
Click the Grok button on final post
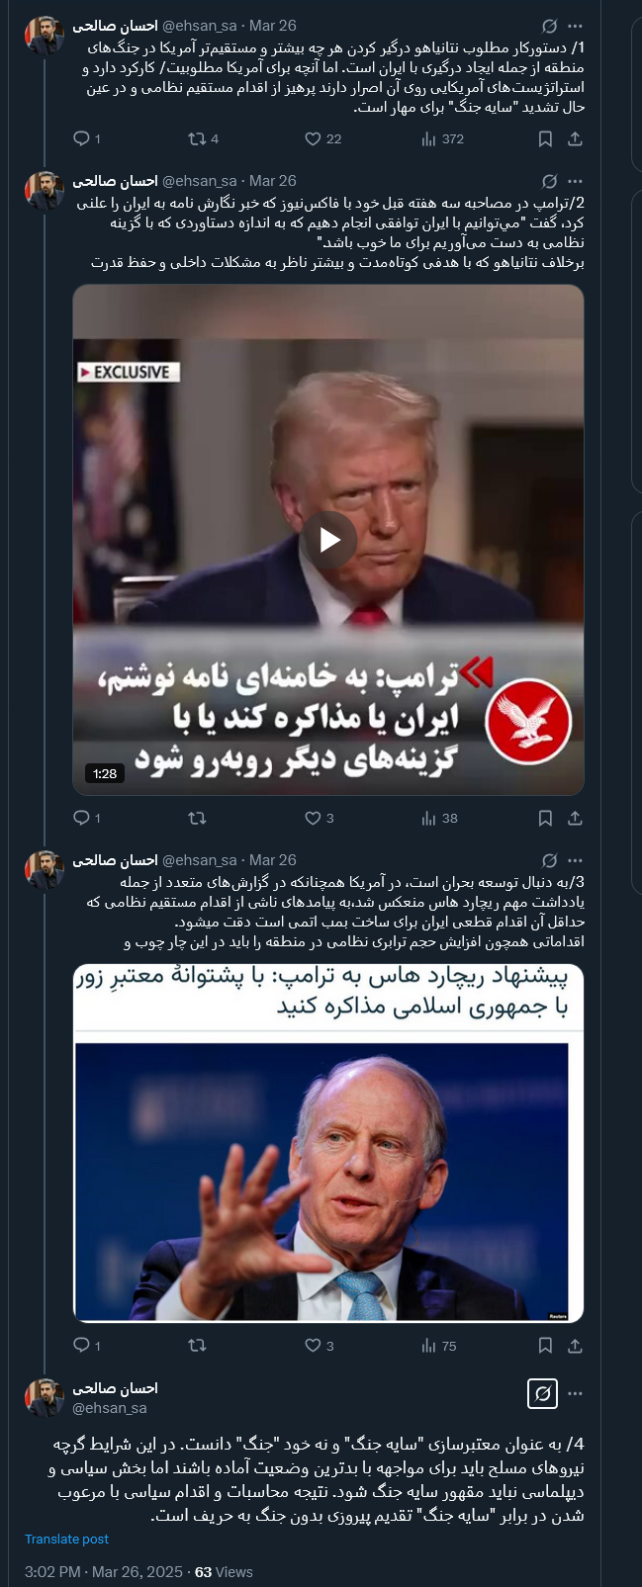[542, 1393]
